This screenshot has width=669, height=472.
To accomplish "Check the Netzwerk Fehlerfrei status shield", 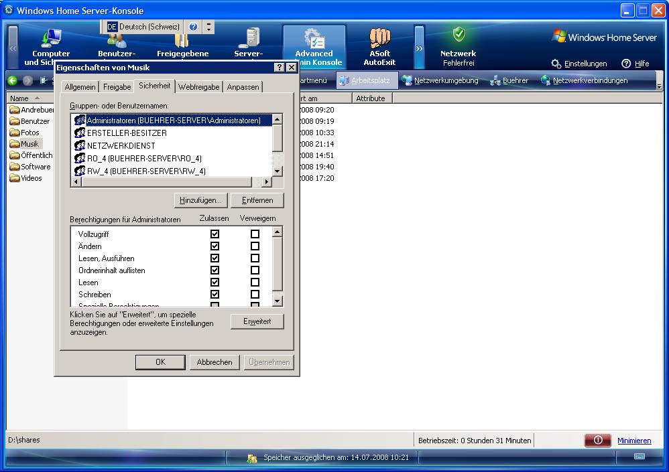I will point(459,34).
